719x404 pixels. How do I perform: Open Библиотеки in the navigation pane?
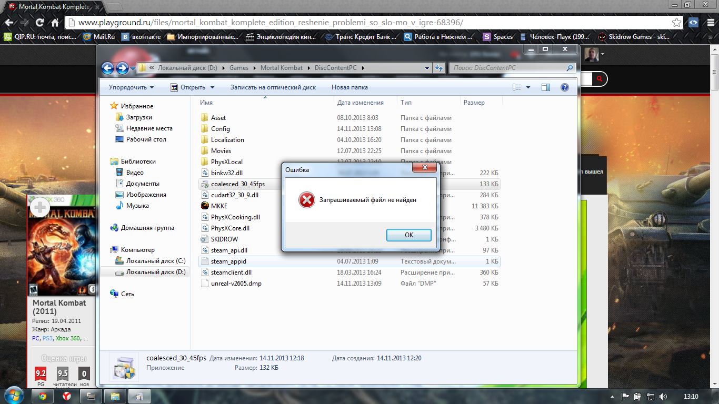pyautogui.click(x=138, y=161)
